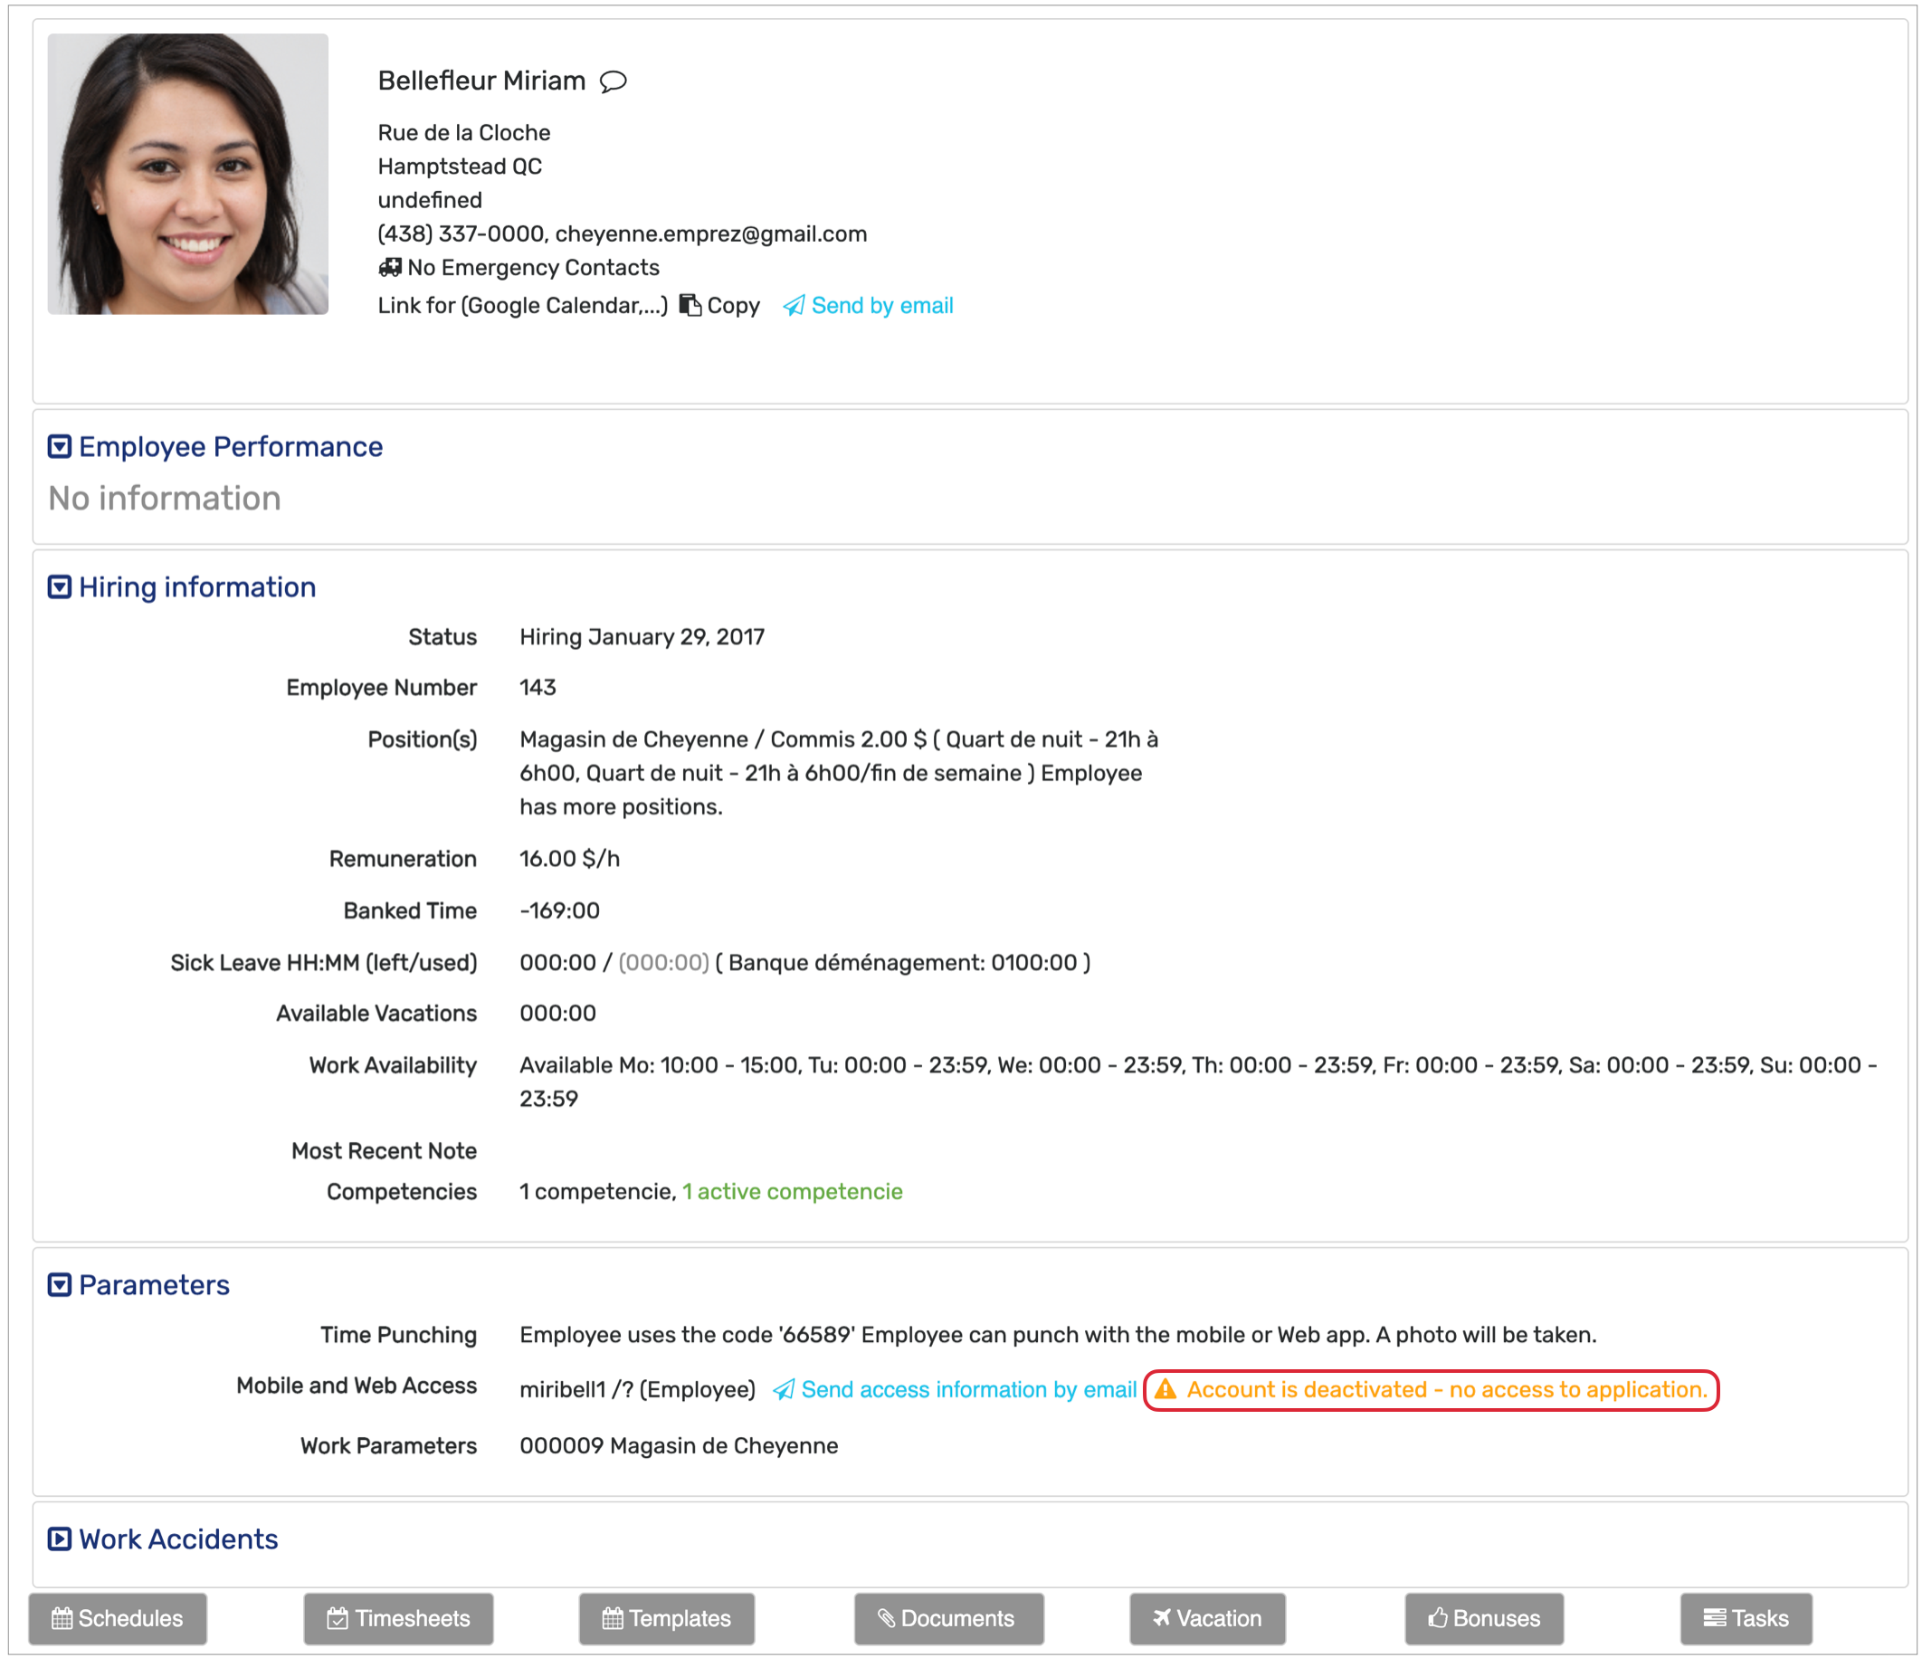The height and width of the screenshot is (1667, 1922).
Task: Open Schedules calendar button
Action: pyautogui.click(x=118, y=1619)
